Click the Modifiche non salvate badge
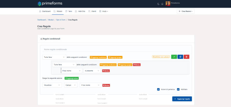This screenshot has width=231, height=107. point(161,57)
